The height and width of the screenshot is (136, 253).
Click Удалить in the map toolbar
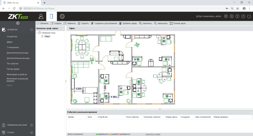(x=83, y=23)
